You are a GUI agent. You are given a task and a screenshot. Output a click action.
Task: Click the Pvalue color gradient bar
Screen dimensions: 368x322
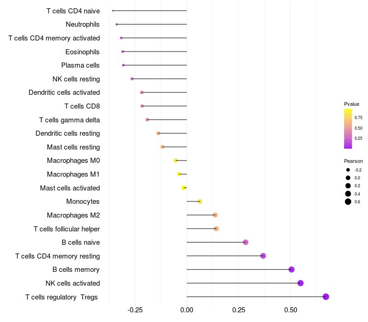[x=348, y=129]
